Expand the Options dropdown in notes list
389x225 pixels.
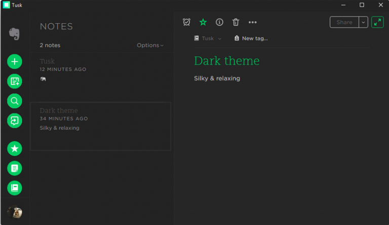tap(150, 46)
